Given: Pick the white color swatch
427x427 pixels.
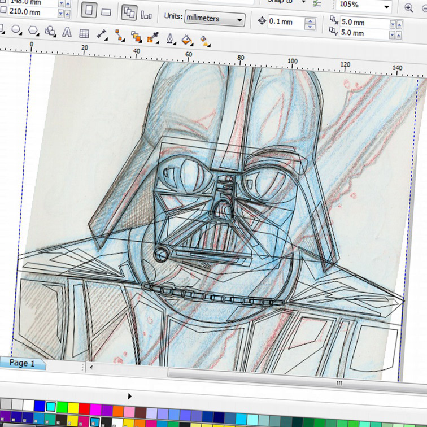Looking at the screenshot, I should [28, 405].
